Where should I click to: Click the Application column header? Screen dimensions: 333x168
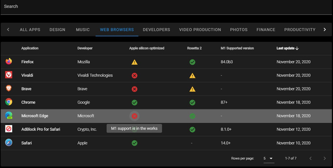click(30, 48)
